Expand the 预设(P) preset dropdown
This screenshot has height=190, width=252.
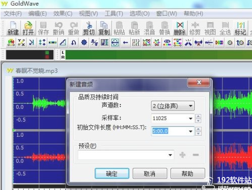pyautogui.click(x=170, y=155)
